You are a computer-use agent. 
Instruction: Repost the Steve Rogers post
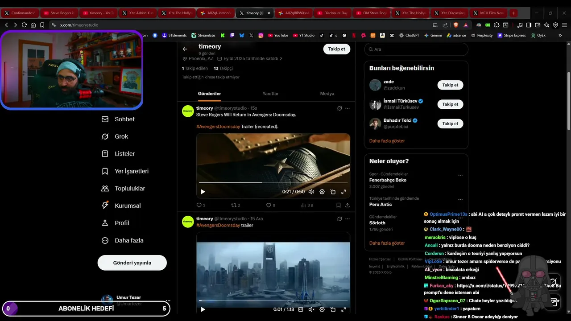coord(235,205)
